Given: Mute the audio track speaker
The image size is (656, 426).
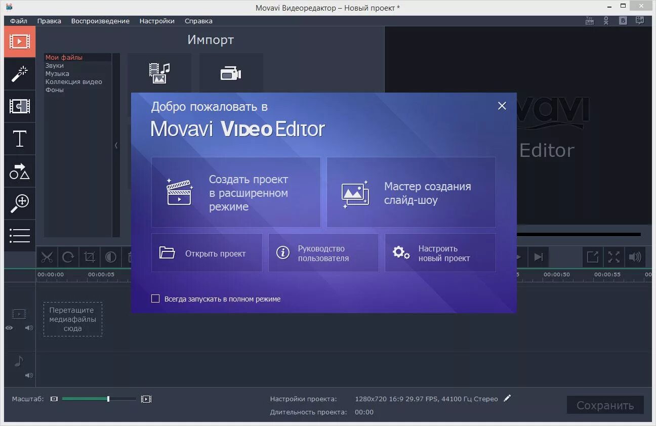Looking at the screenshot, I should (29, 375).
